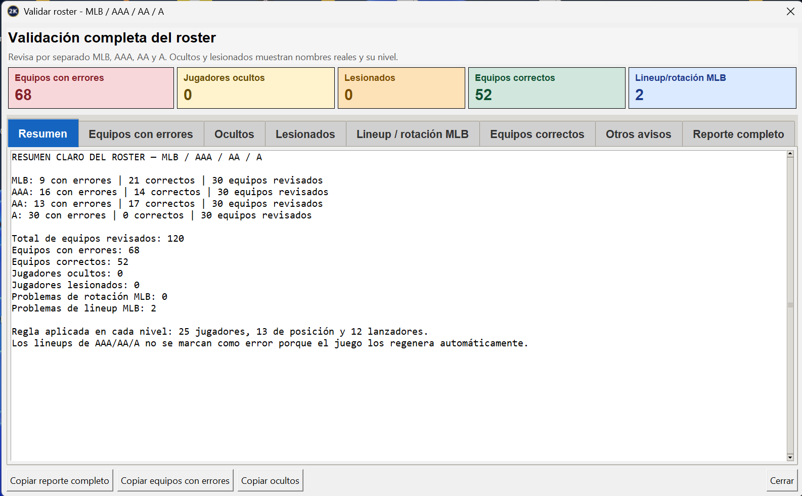
Task: Switch to the Resumen tab
Action: click(x=43, y=133)
